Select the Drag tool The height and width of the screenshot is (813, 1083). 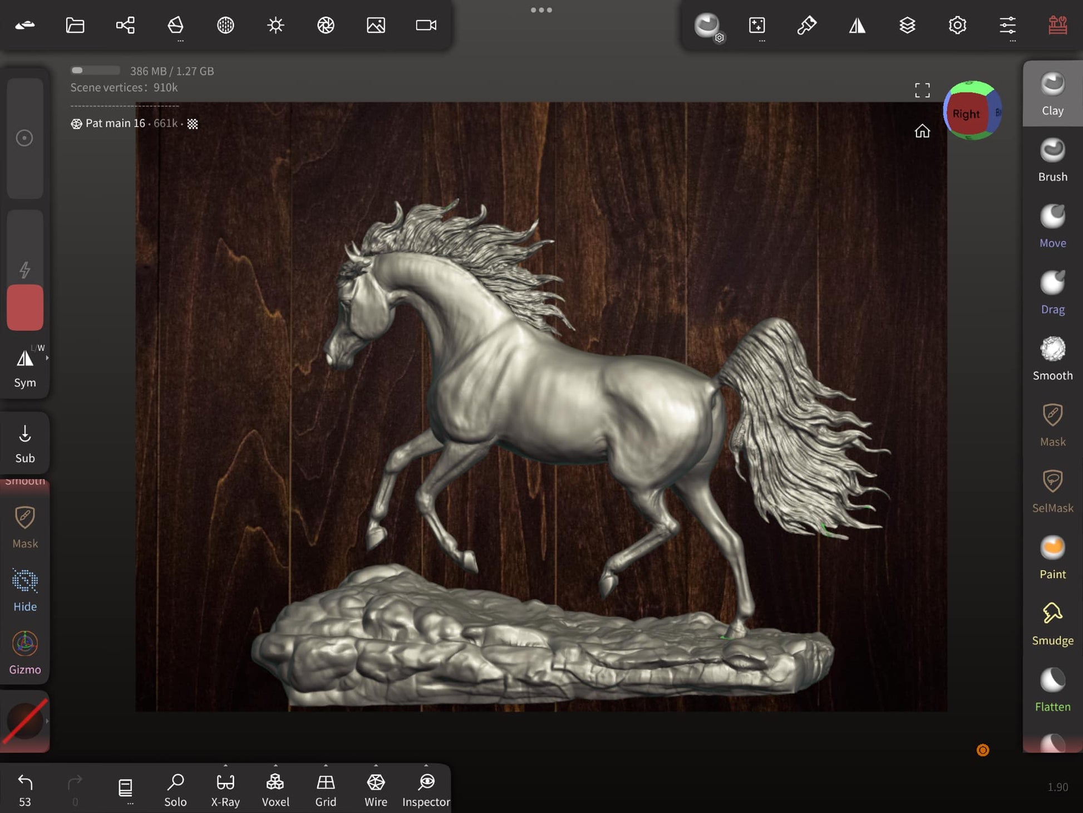point(1052,292)
